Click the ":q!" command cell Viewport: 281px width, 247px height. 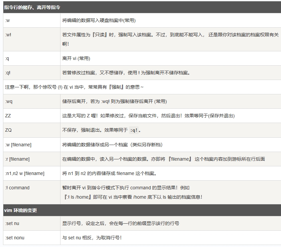pos(32,73)
